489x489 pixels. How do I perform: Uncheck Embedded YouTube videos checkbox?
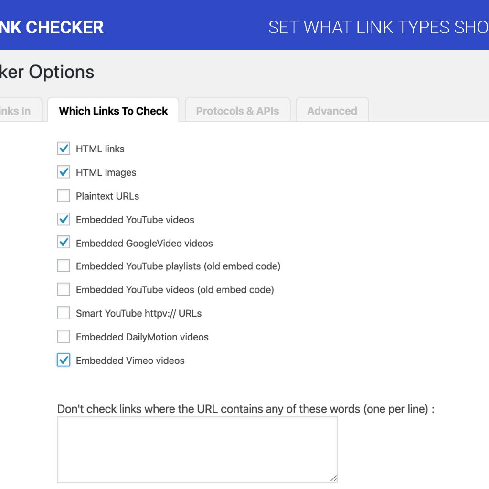tap(64, 219)
